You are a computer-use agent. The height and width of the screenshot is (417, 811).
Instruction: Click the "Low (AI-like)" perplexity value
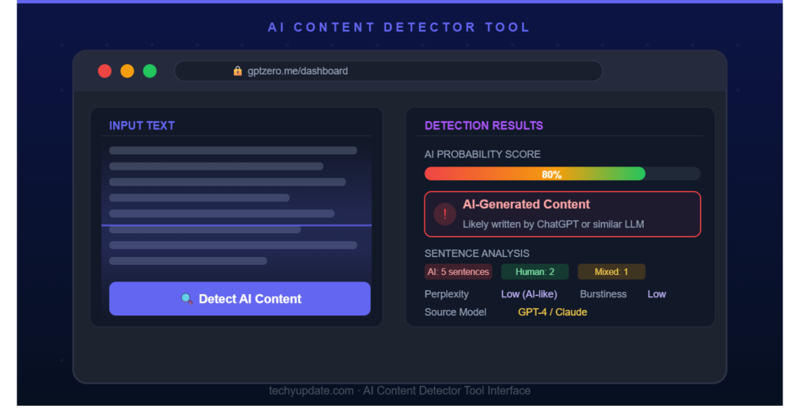tap(529, 294)
